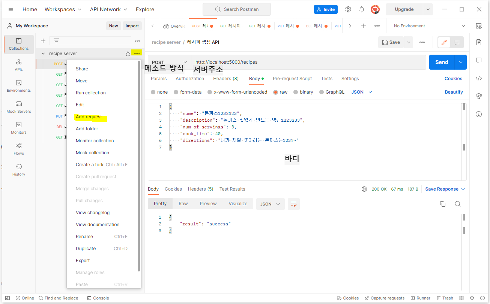Open the Save Response dropdown
Screen dimensions: 490x304
point(445,189)
